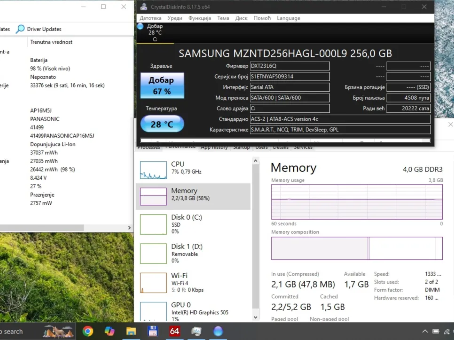Viewport: 454px width, 340px height.
Task: Click the blue disk status orb for C:
Action: click(141, 26)
